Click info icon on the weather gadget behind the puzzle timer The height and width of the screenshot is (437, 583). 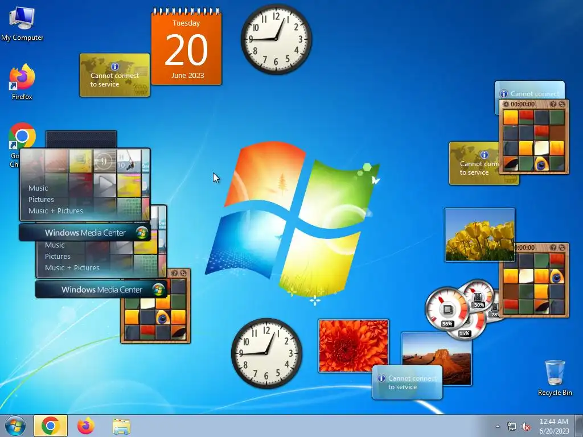pos(504,94)
